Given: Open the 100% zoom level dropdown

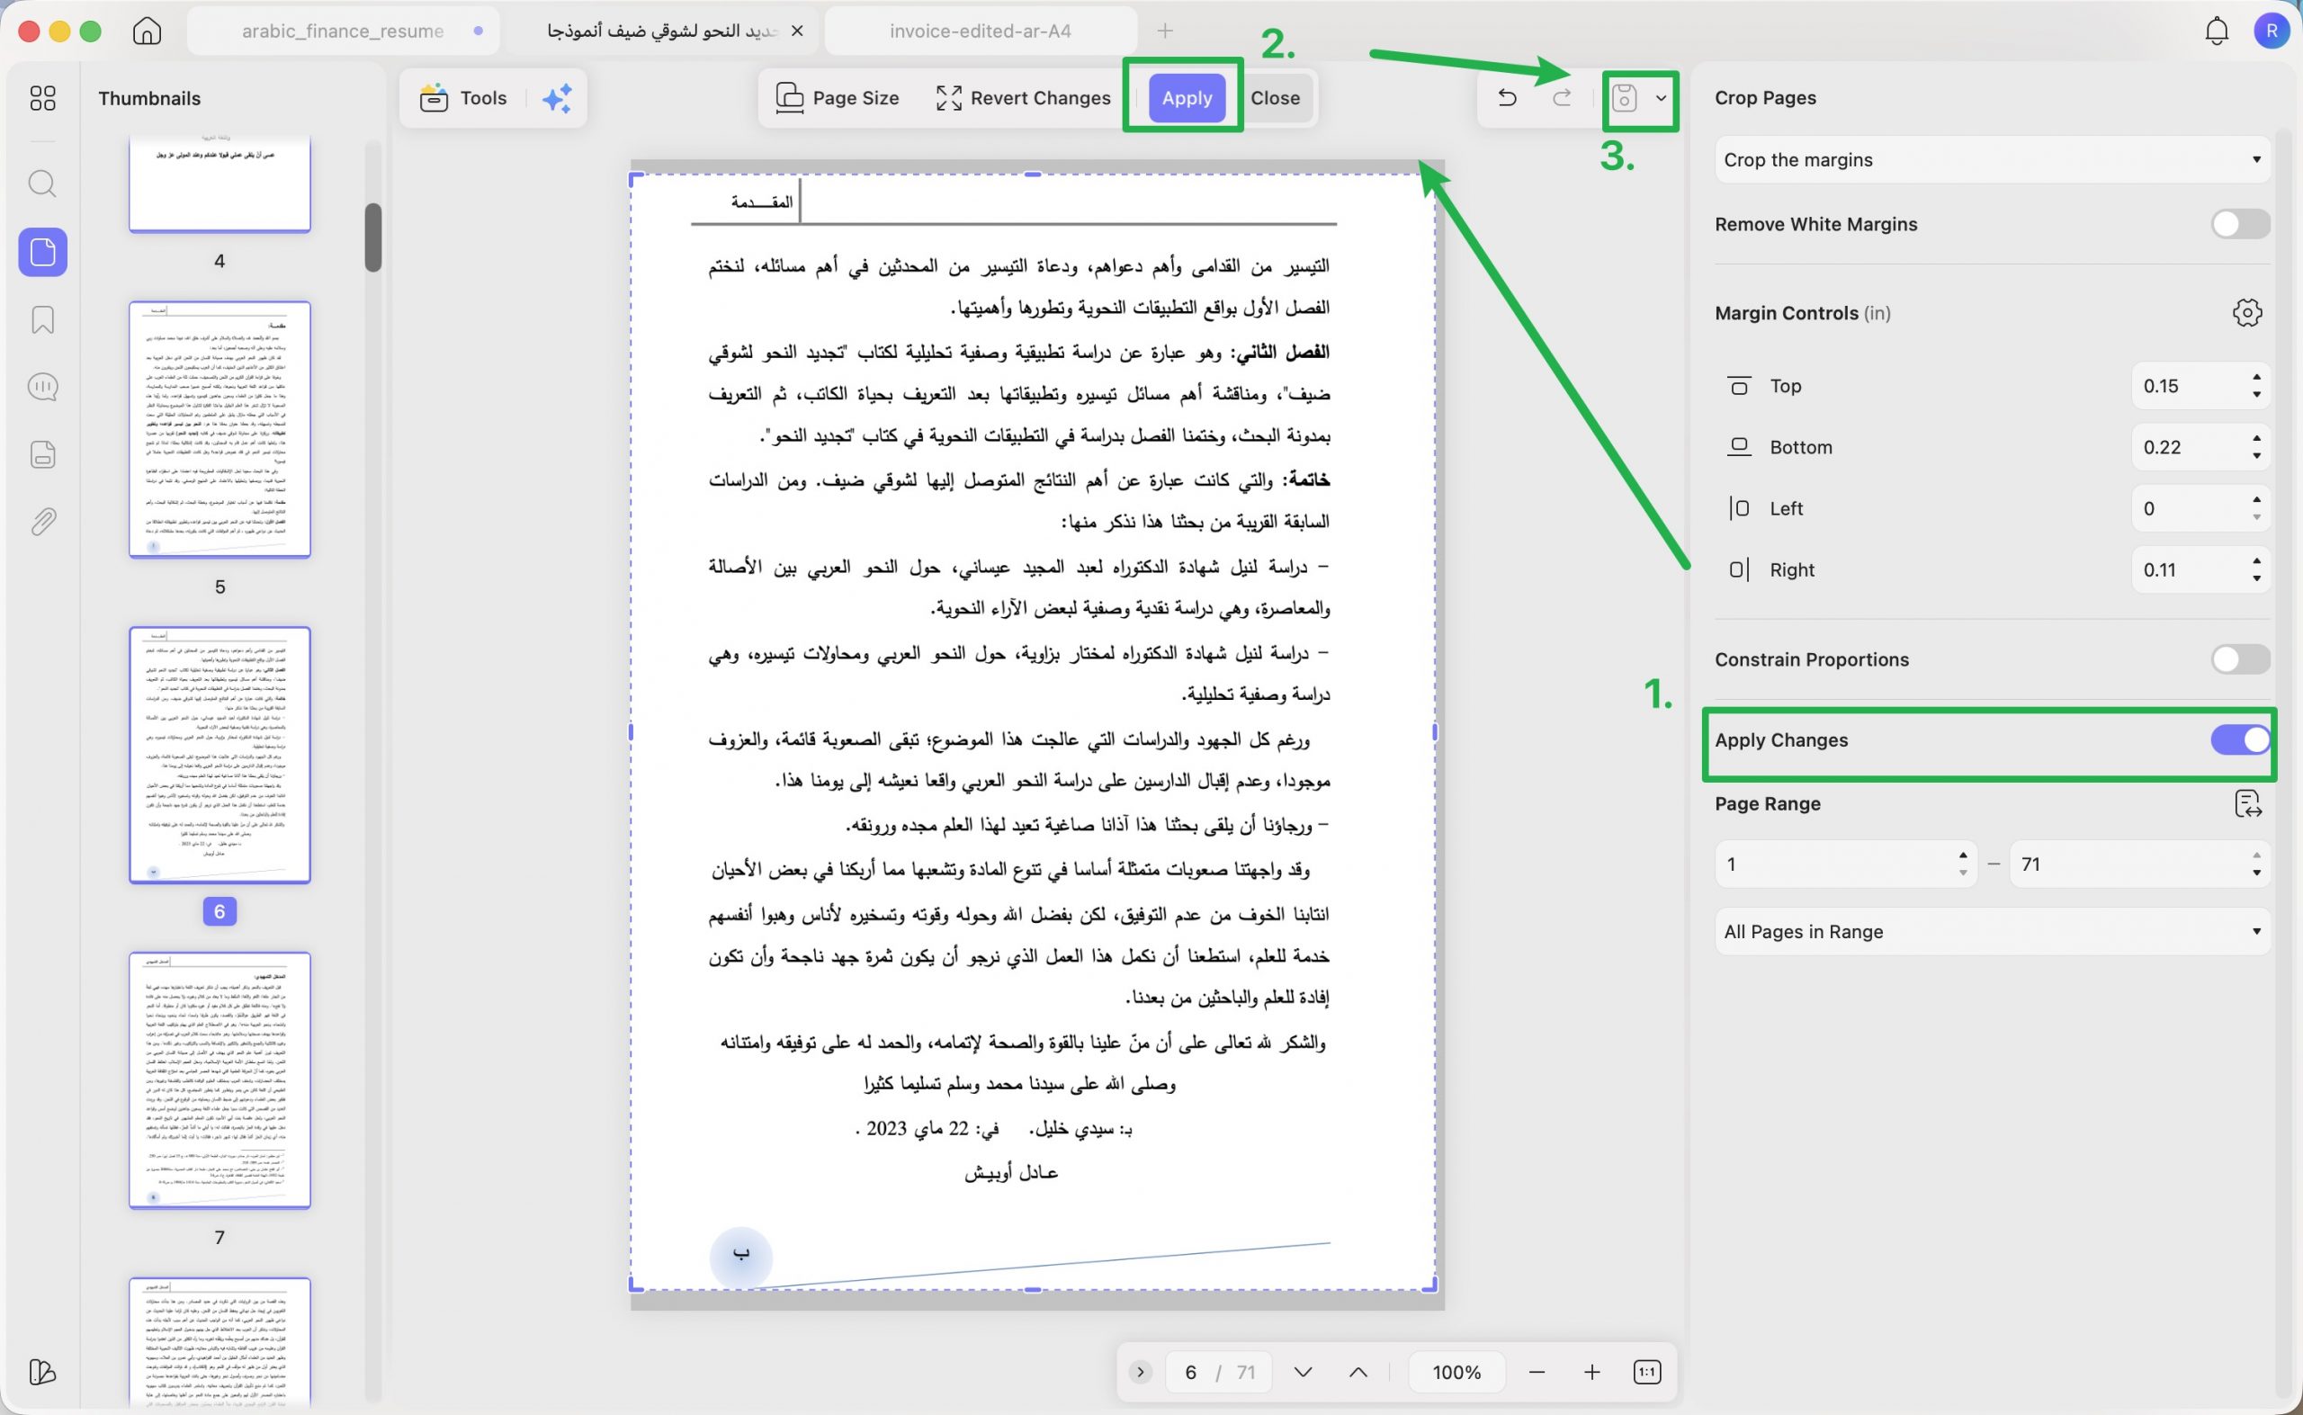Looking at the screenshot, I should 1456,1372.
